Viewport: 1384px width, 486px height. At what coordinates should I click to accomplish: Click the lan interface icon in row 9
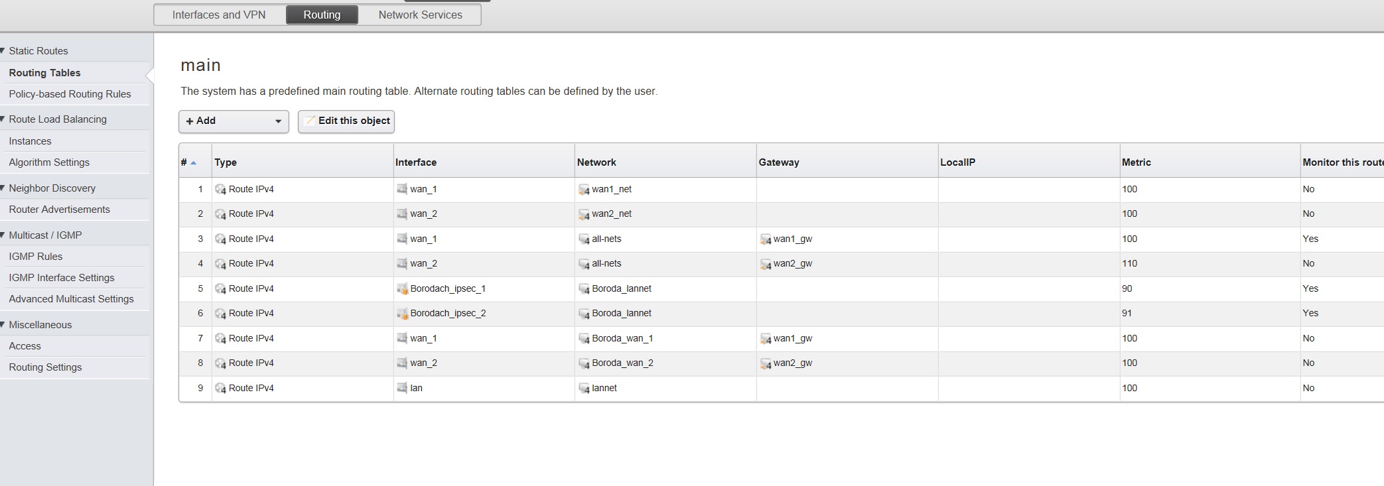click(x=401, y=388)
